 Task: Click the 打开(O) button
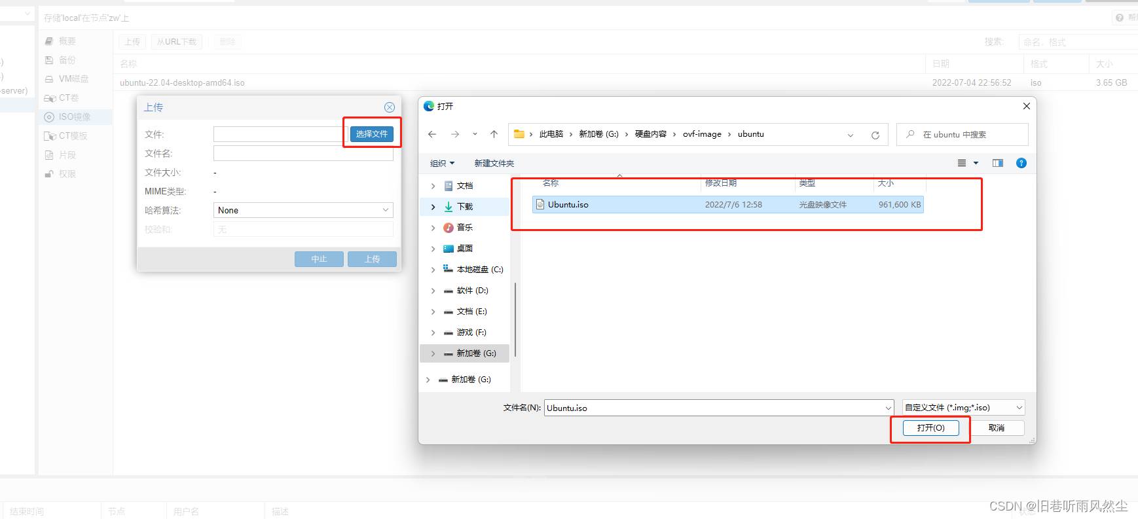(x=930, y=428)
